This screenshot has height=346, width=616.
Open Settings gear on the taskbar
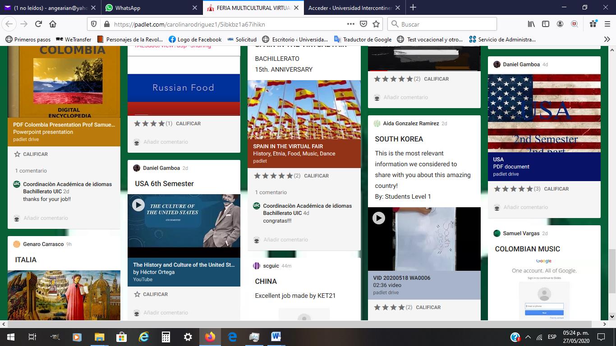[x=188, y=337]
